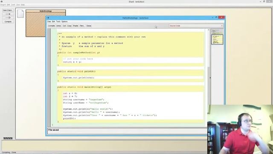Click the small arrow collapsing the minimap pane
Viewport: 273px width, 154px height.
[210, 78]
